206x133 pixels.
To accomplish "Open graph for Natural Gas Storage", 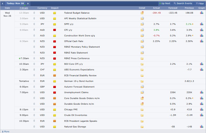I will click(x=201, y=127).
